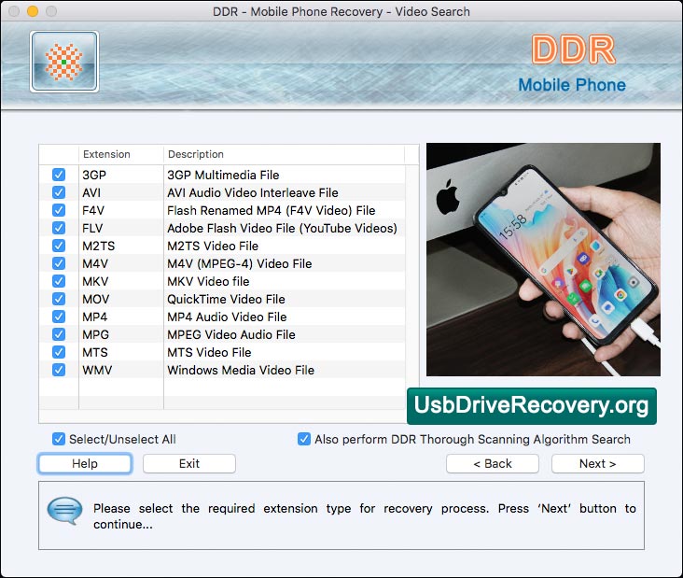This screenshot has width=683, height=578.
Task: Select the MTS extension cell
Action: [121, 352]
